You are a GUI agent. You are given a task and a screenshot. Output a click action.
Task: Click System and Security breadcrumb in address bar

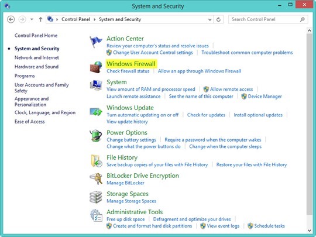coord(120,19)
